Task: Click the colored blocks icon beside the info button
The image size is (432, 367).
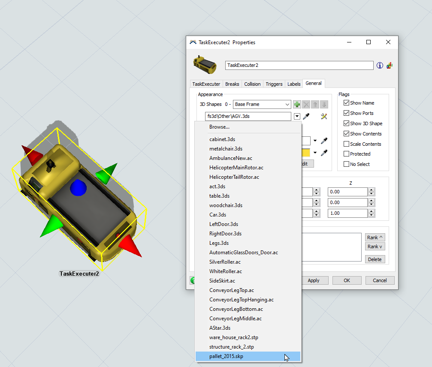Action: [389, 65]
